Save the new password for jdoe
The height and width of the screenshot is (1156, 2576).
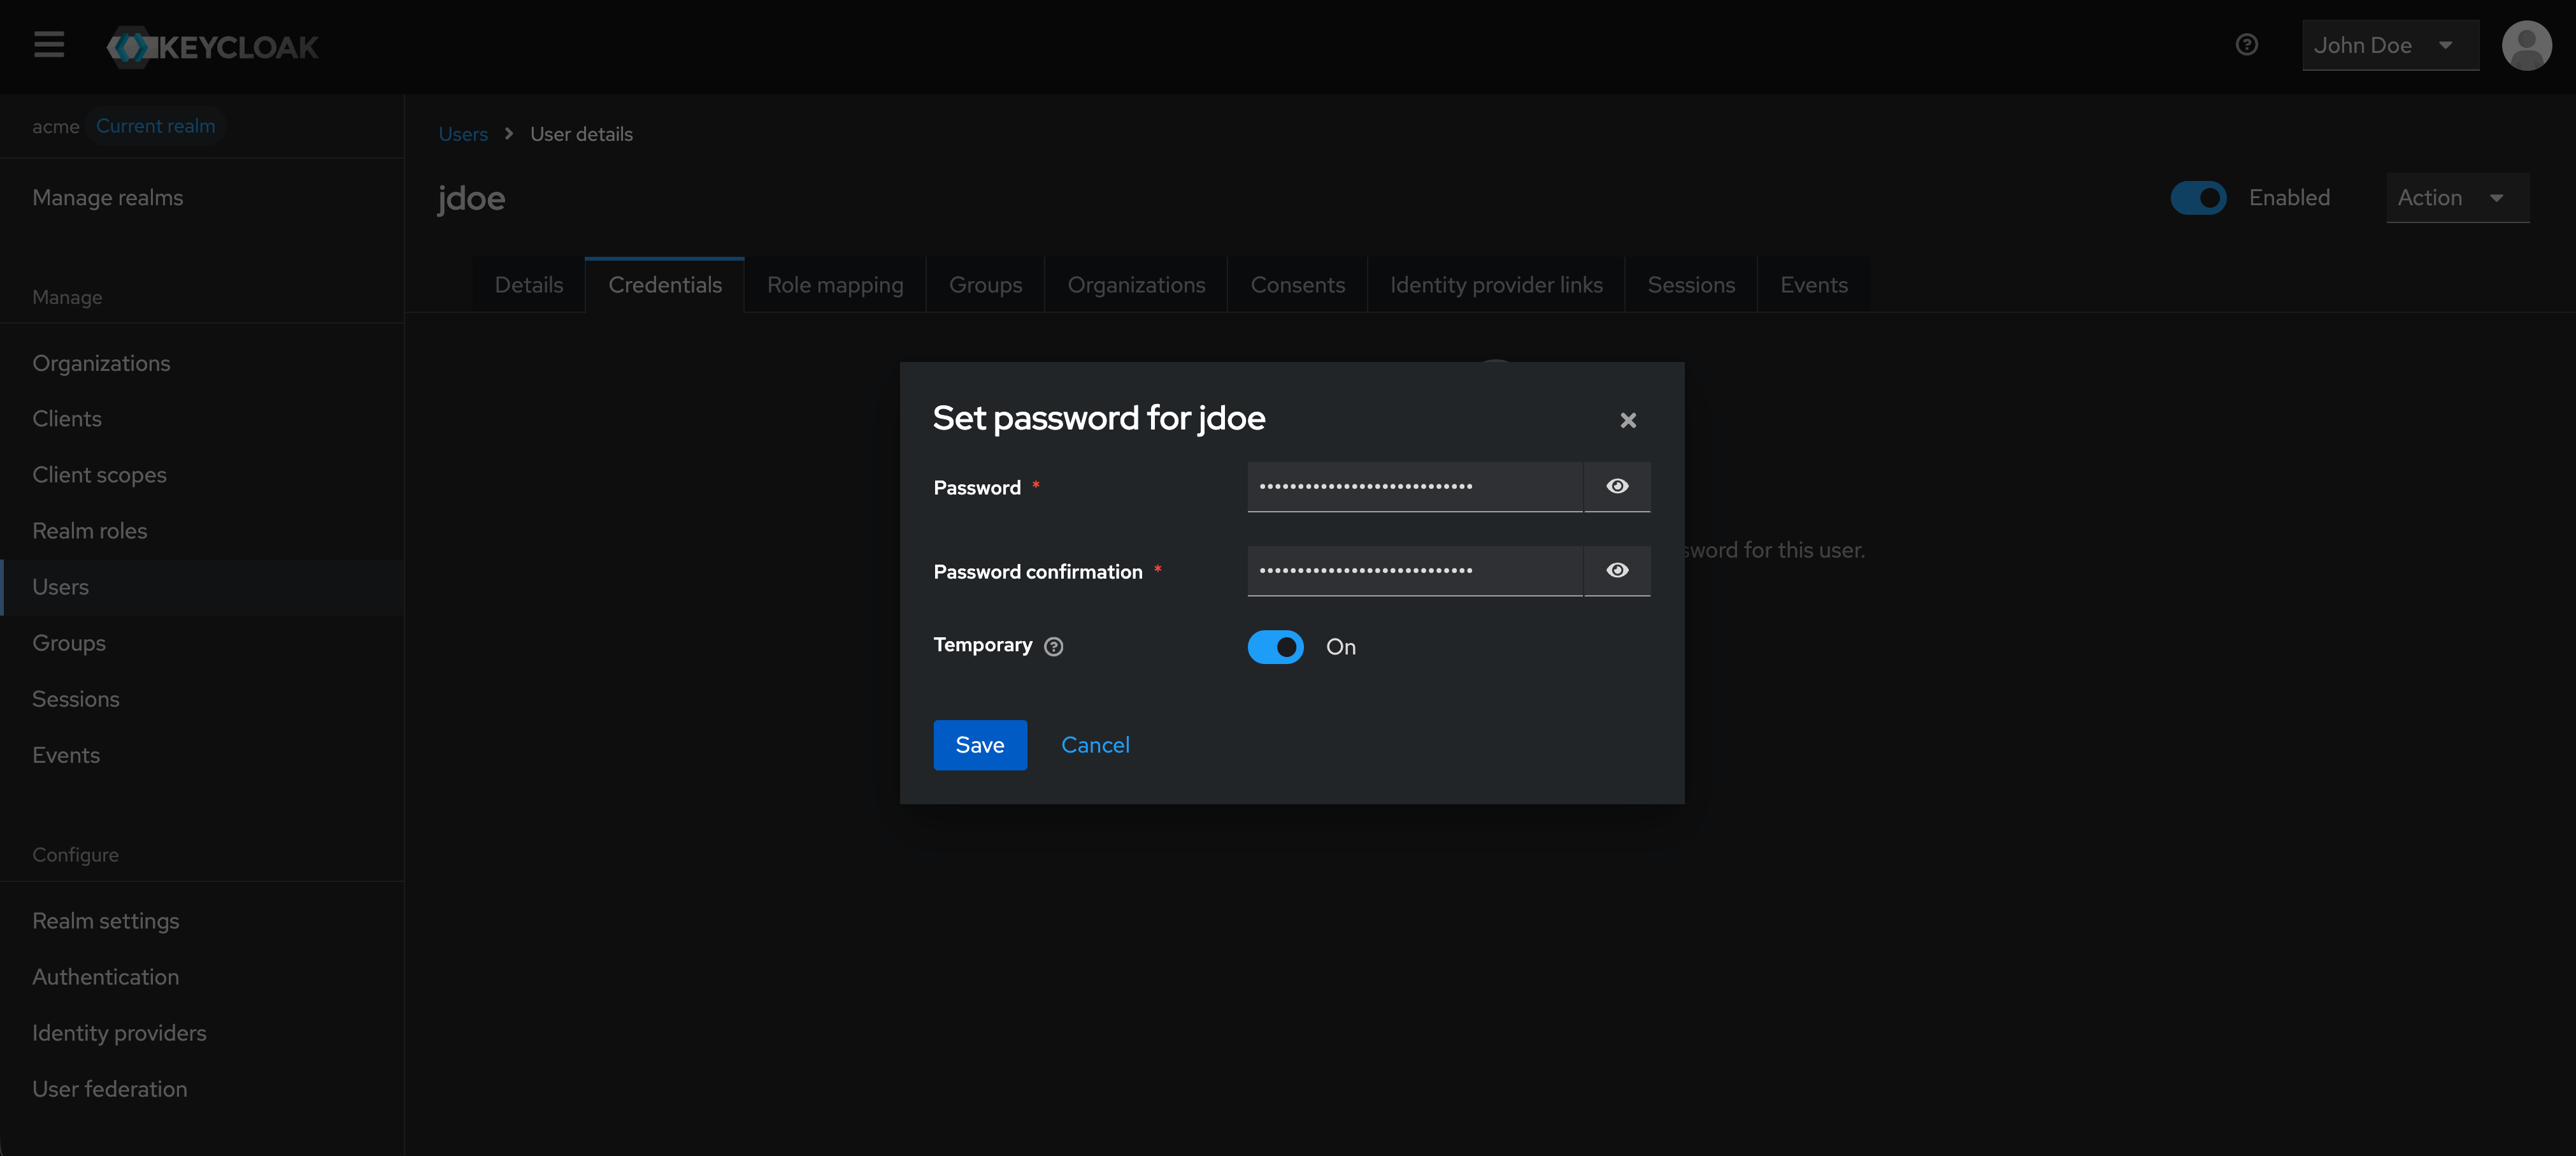979,744
